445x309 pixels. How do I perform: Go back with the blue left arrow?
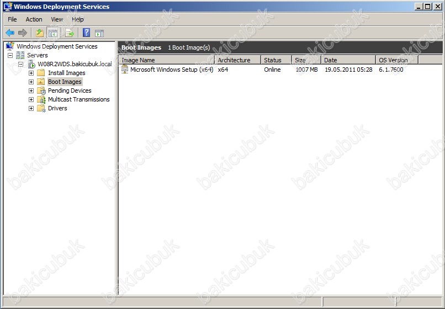click(10, 33)
